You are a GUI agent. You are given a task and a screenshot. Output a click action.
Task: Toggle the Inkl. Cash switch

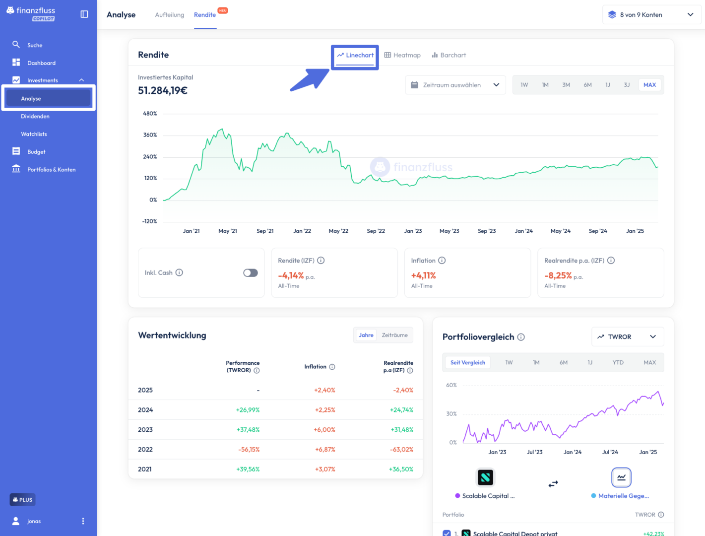(x=251, y=272)
